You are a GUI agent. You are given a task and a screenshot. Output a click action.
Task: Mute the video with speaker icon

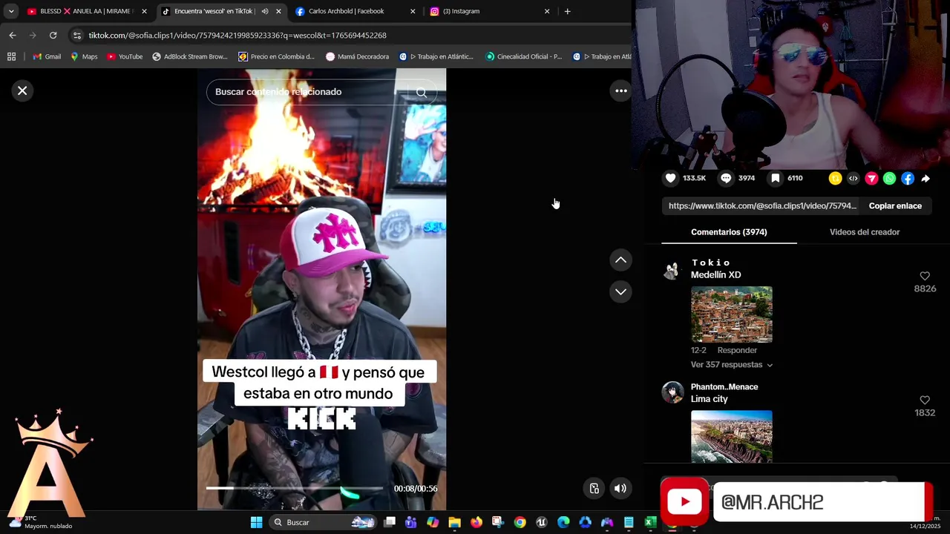pyautogui.click(x=620, y=488)
